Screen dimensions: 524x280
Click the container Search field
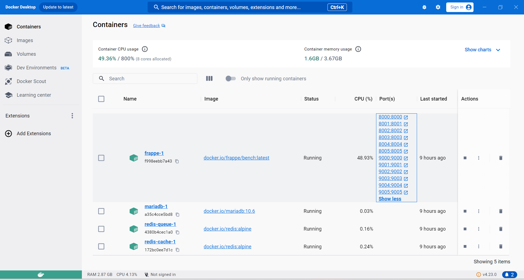(x=145, y=79)
